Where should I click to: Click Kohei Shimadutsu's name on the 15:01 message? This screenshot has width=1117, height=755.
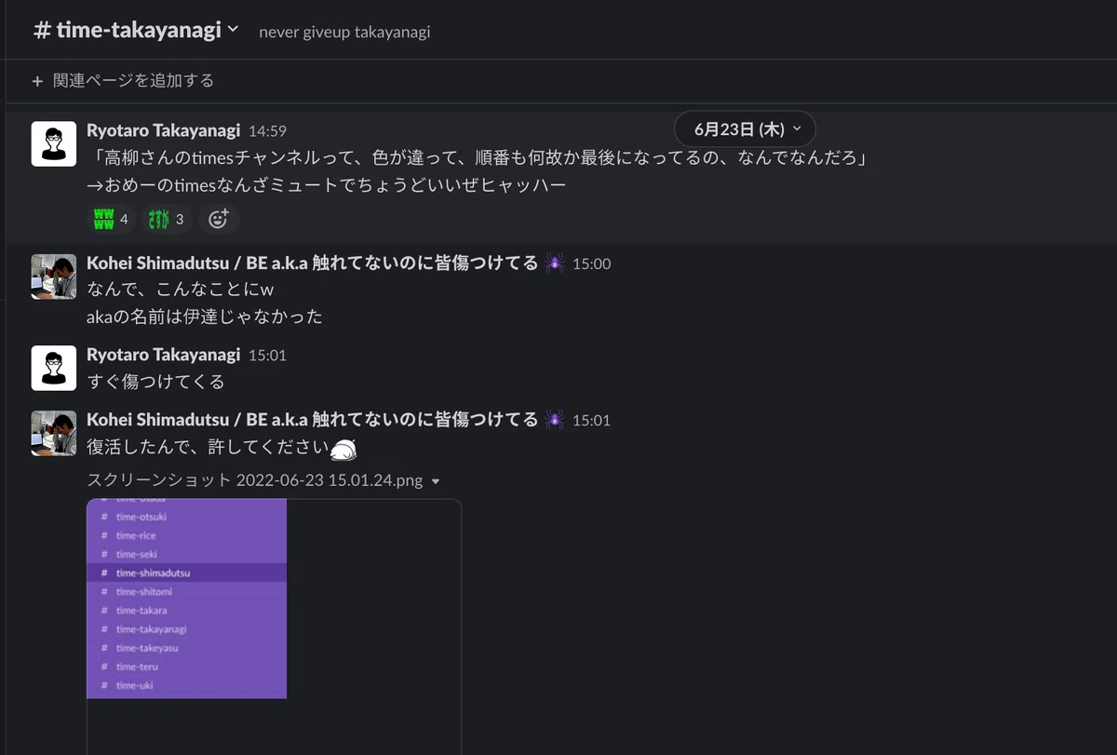pyautogui.click(x=313, y=420)
